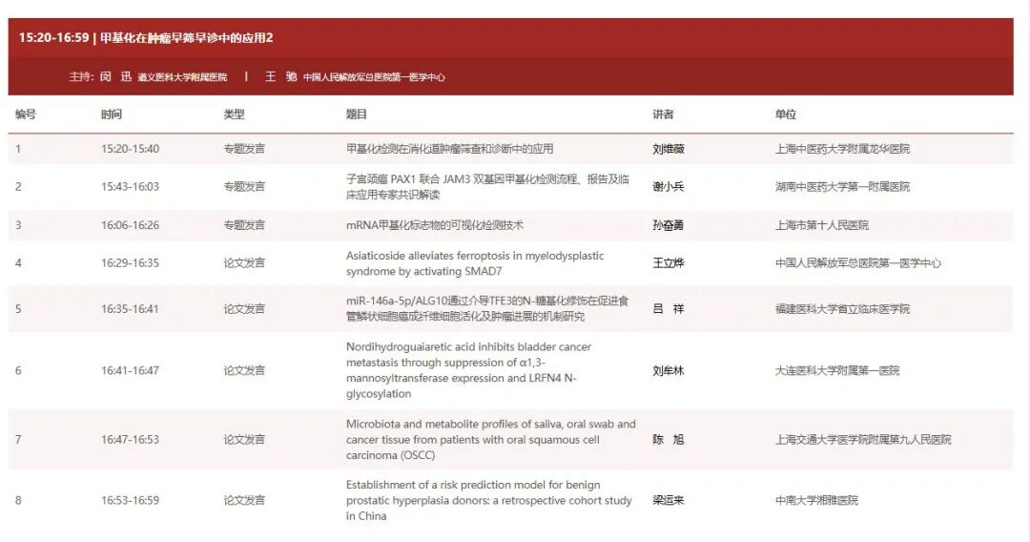Click unit 上海中医药大学附属龙华医院

tap(843, 149)
